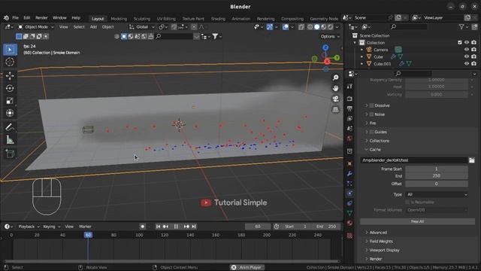Open the Material properties tab
This screenshot has height=271, width=481.
pyautogui.click(x=349, y=223)
